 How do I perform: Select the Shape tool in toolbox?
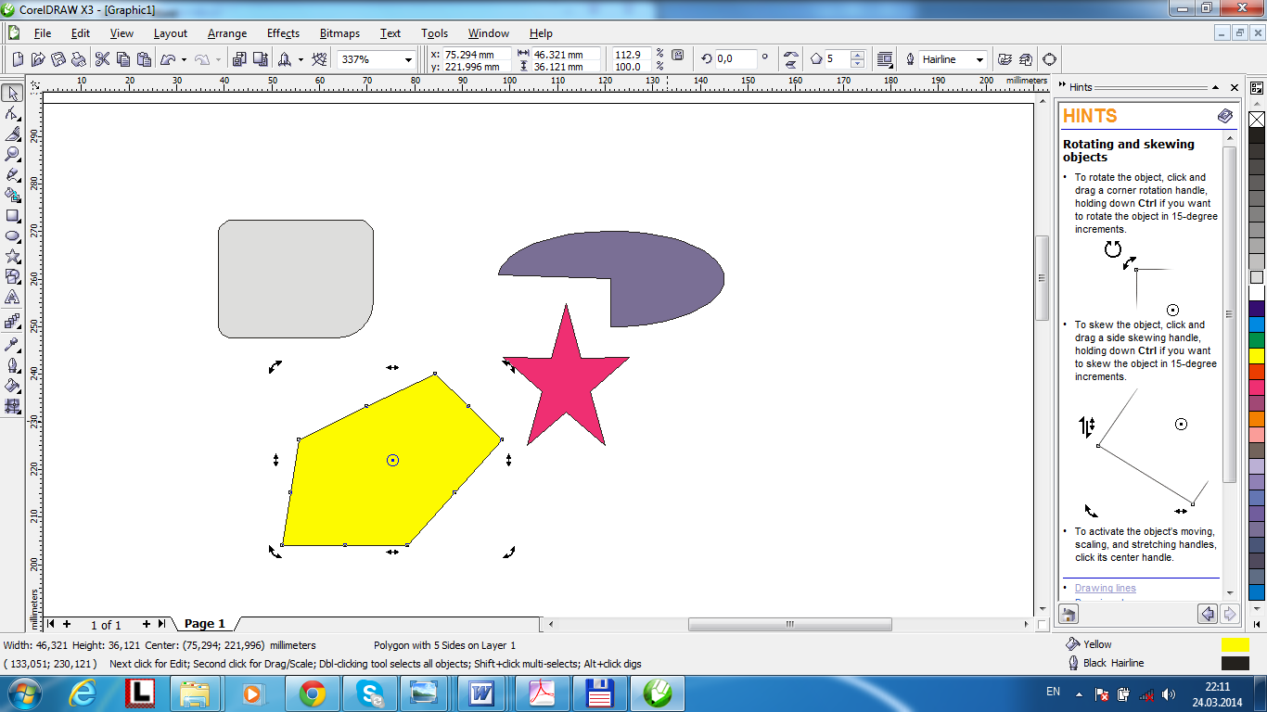(13, 113)
